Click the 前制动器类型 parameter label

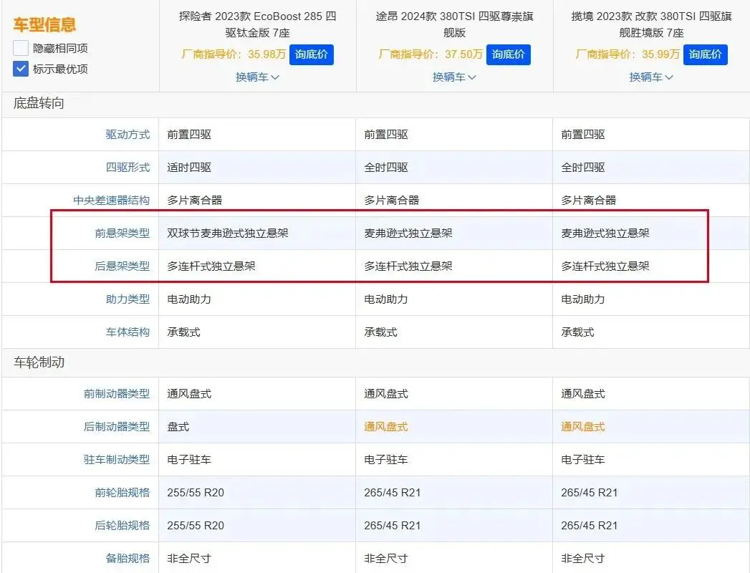coord(117,394)
